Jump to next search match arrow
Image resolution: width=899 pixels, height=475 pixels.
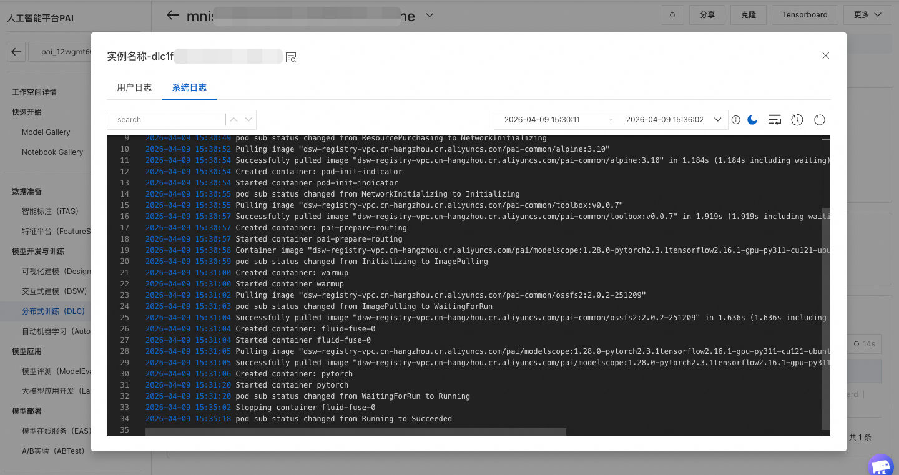[x=248, y=119]
